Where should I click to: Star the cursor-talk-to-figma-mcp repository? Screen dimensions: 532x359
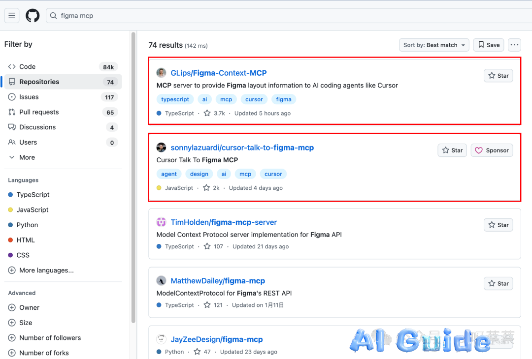(452, 150)
